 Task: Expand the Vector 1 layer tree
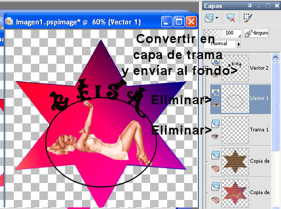pos(205,98)
